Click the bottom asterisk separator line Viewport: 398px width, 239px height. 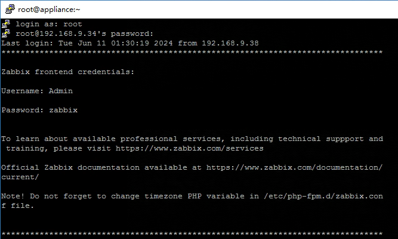coord(191,234)
